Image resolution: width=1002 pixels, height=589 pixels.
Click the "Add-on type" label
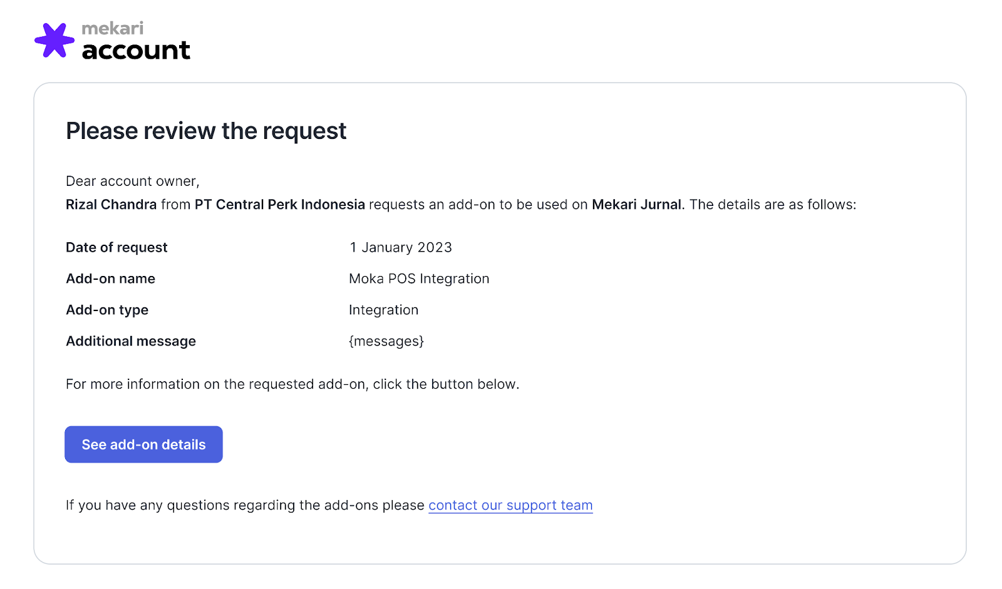pos(107,310)
